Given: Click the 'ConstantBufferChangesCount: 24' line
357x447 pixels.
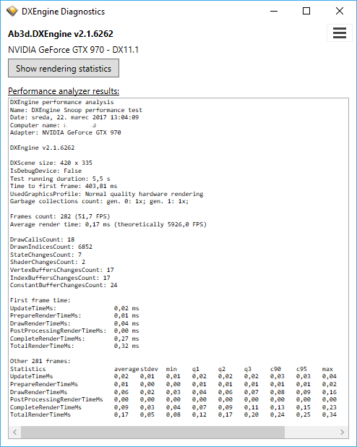Looking at the screenshot, I should pos(64,285).
